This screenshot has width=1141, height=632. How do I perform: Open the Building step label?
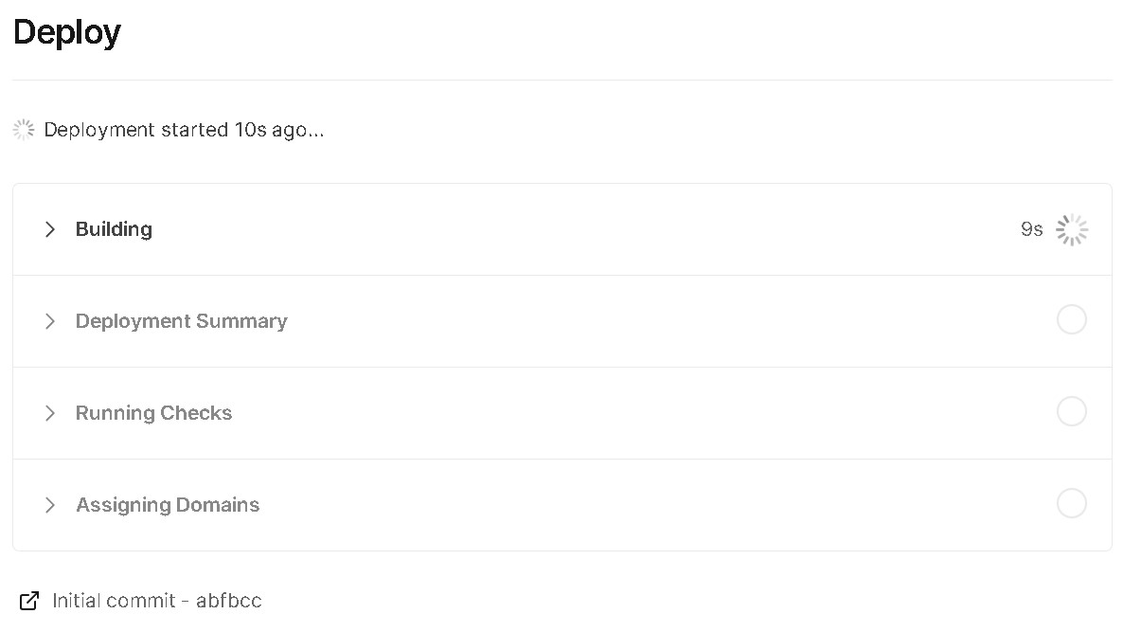pyautogui.click(x=114, y=229)
